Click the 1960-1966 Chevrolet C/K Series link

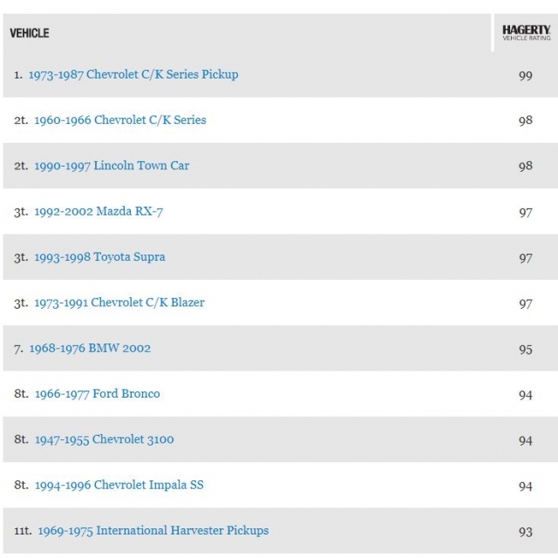tap(120, 120)
